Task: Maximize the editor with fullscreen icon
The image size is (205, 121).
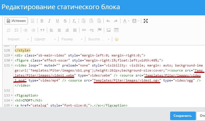Action: point(146,21)
